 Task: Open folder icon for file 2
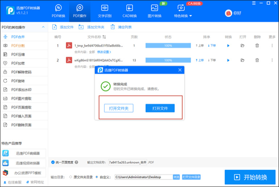[x=242, y=60]
